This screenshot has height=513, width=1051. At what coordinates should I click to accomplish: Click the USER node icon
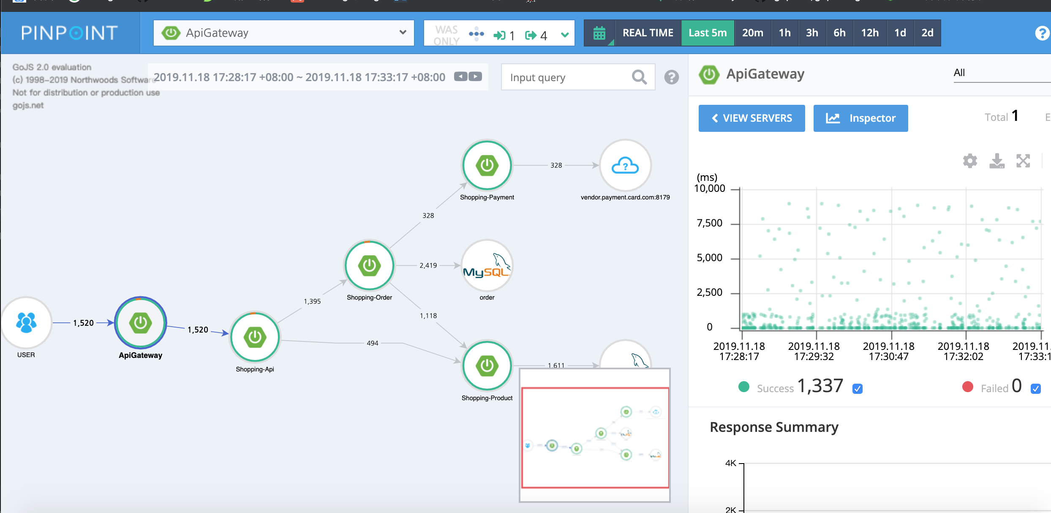tap(26, 322)
